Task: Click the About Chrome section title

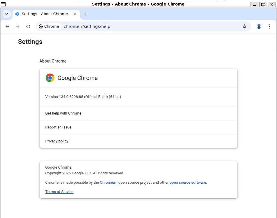Action: click(53, 61)
